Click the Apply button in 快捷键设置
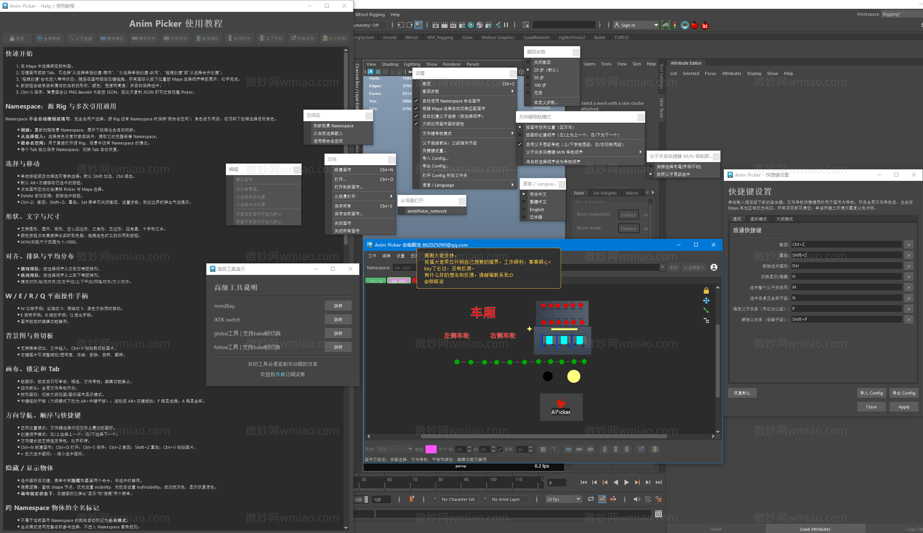Screen dimensions: 923x533 (904, 407)
